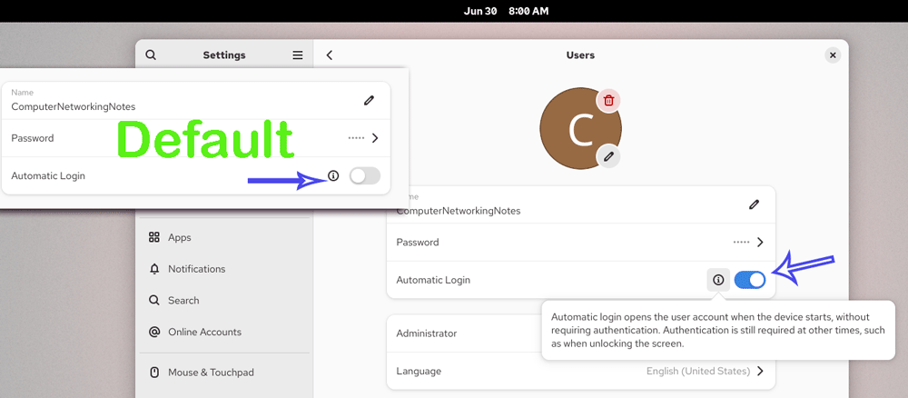Go back with the Users header arrow

(330, 55)
